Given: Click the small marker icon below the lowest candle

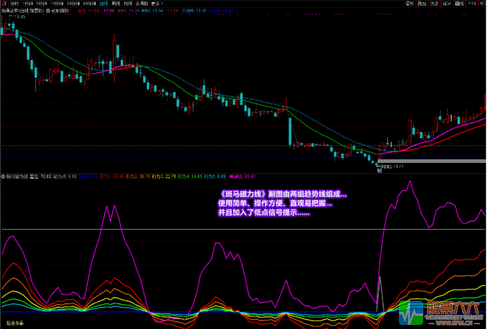Looking at the screenshot, I should click(380, 170).
